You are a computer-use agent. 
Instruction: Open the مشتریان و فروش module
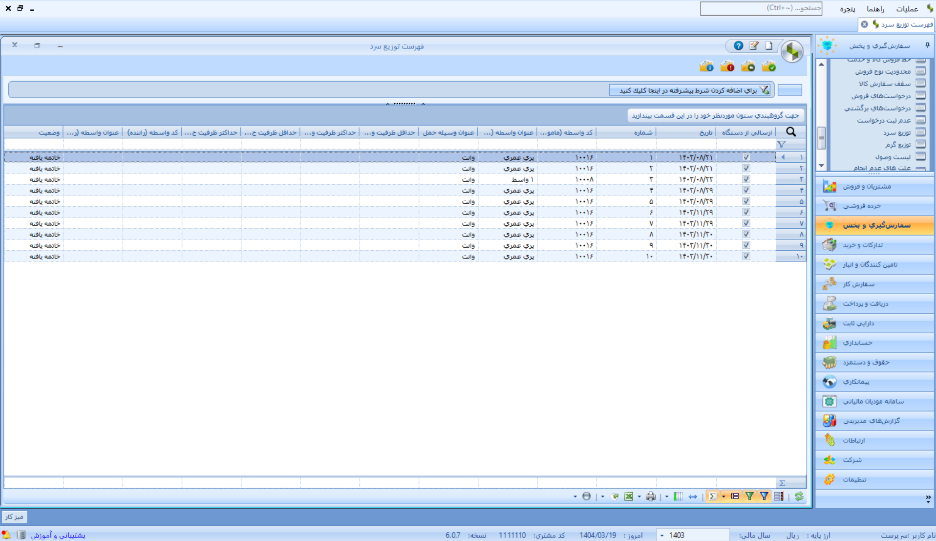pos(874,186)
